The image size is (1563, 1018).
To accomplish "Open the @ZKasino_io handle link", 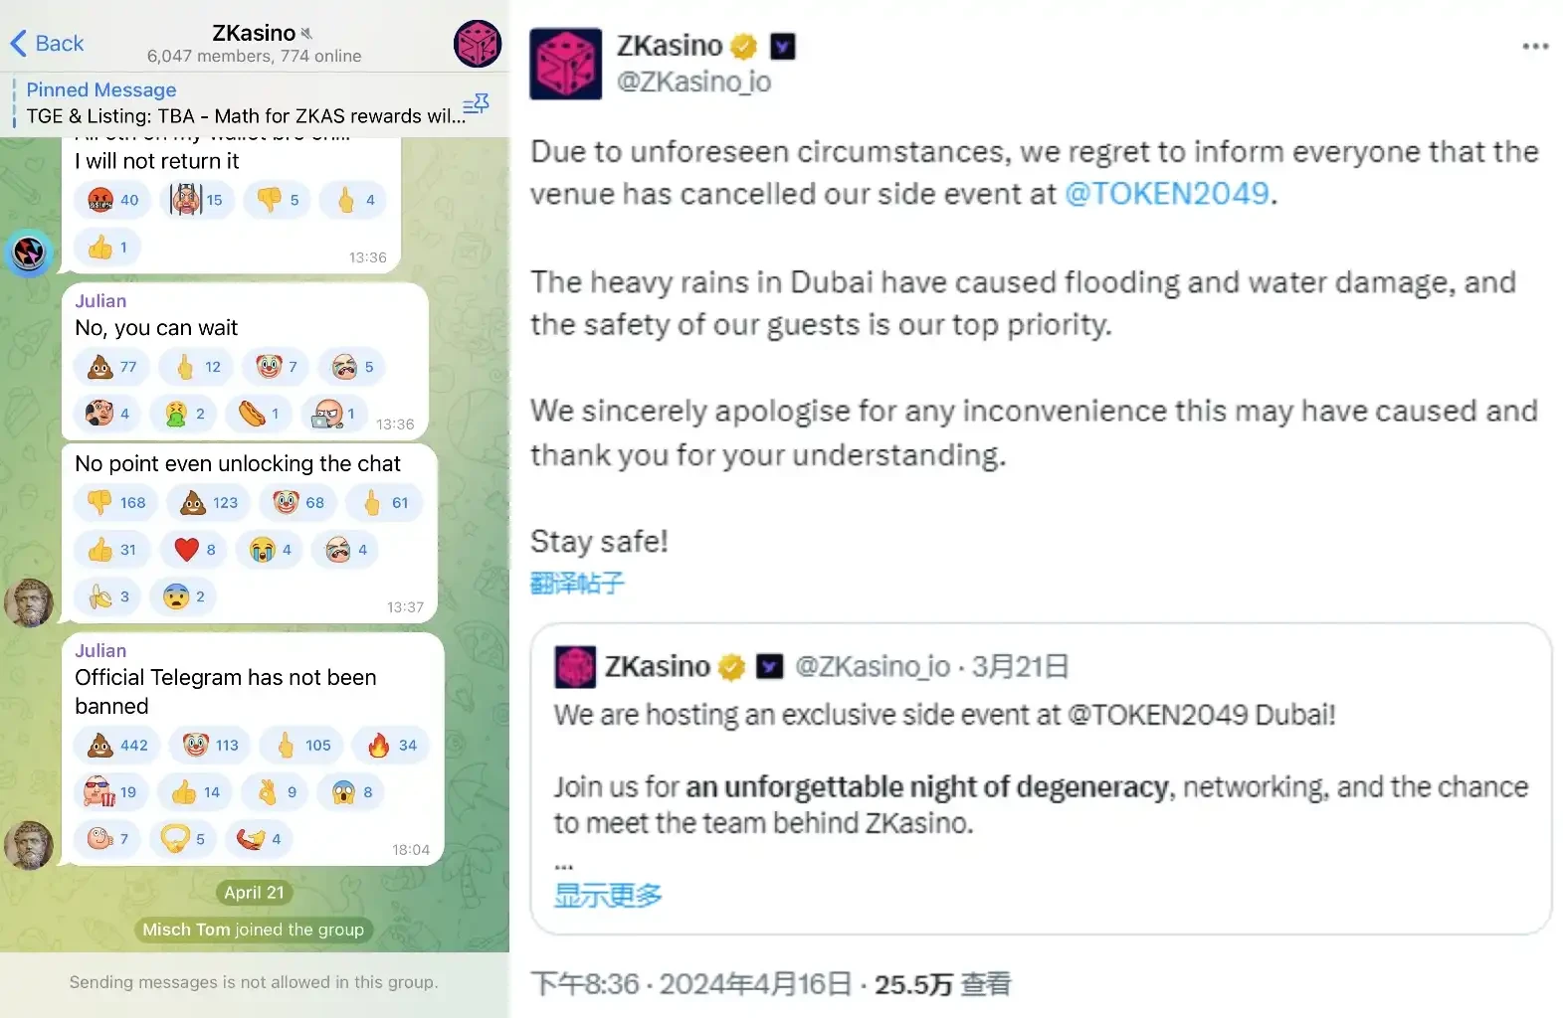I will pos(693,82).
